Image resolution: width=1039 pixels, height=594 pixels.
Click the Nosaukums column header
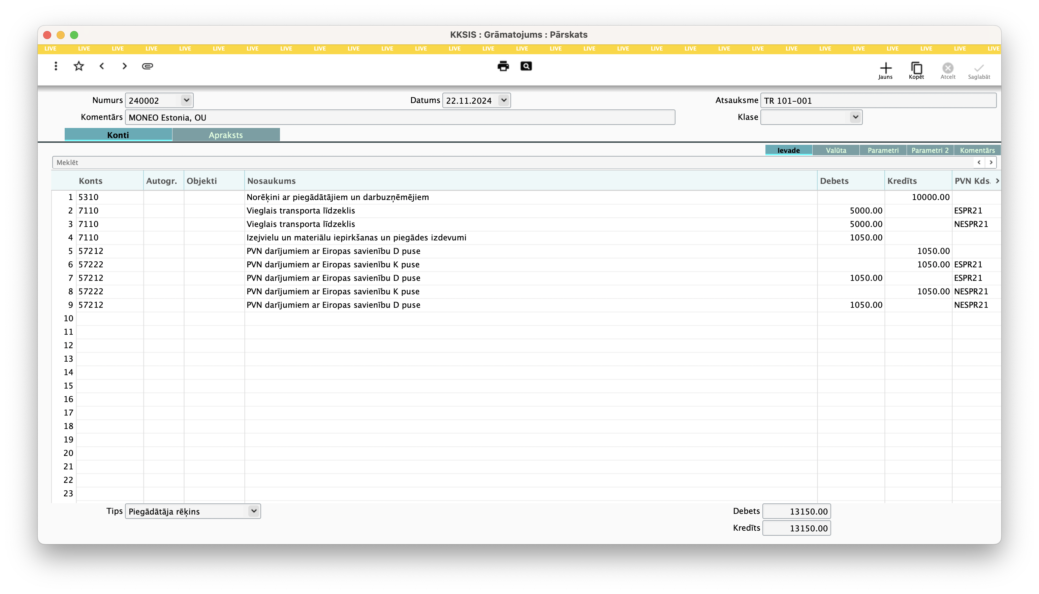(531, 181)
